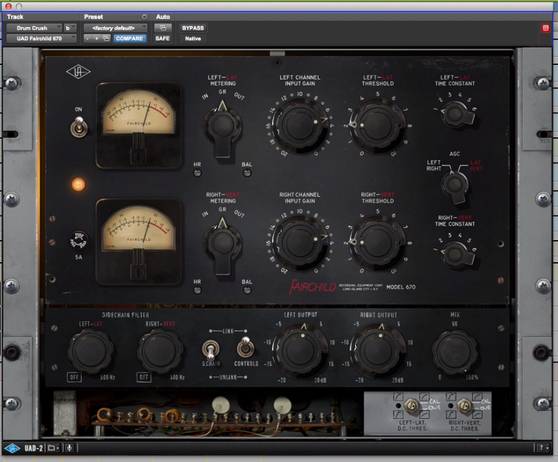Open the plugin automation enable window icon
This screenshot has width=558, height=462.
(163, 28)
